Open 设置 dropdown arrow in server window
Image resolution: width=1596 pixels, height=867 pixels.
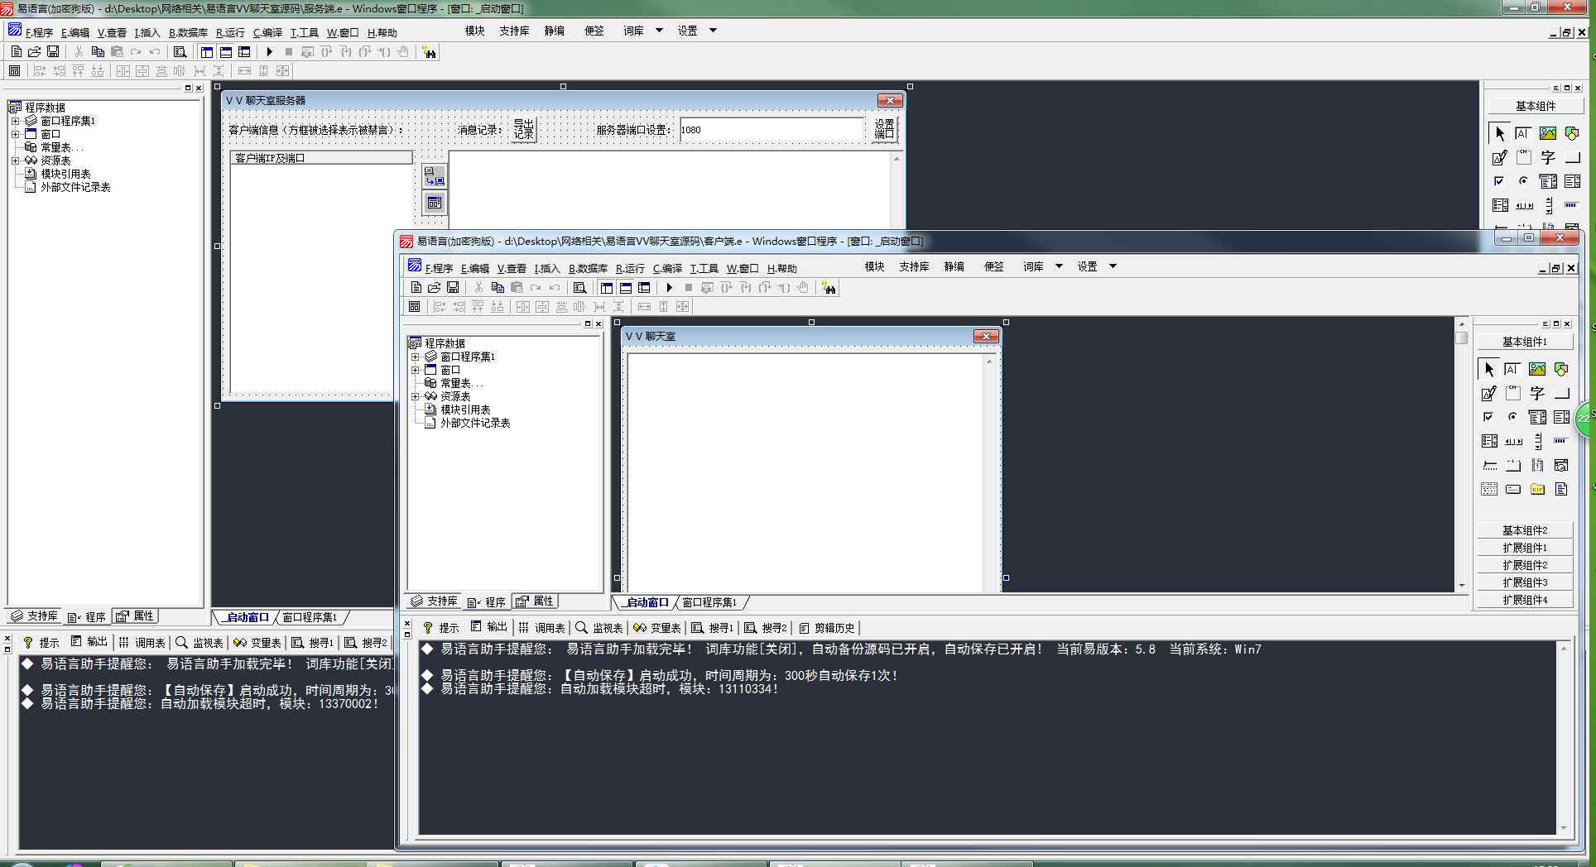click(714, 31)
